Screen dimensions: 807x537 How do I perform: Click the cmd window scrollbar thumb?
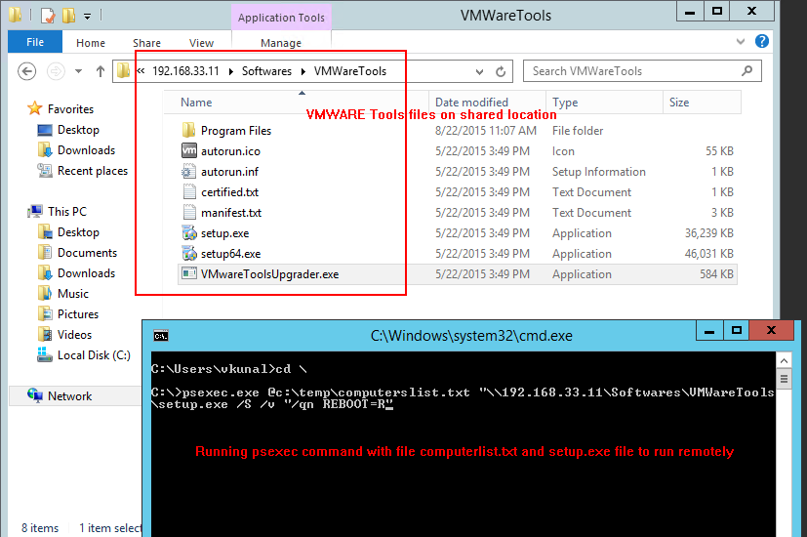[x=784, y=380]
